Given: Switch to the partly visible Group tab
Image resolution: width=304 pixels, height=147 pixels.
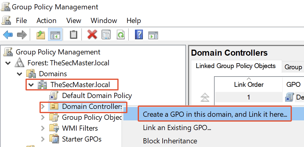Looking at the screenshot, I should click(x=293, y=67).
